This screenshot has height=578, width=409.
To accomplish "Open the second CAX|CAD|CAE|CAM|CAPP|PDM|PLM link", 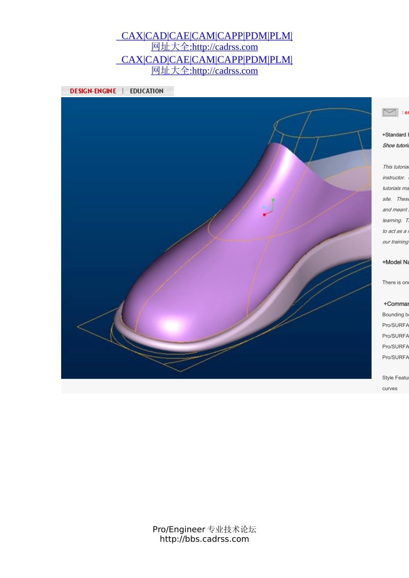I will tap(204, 60).
